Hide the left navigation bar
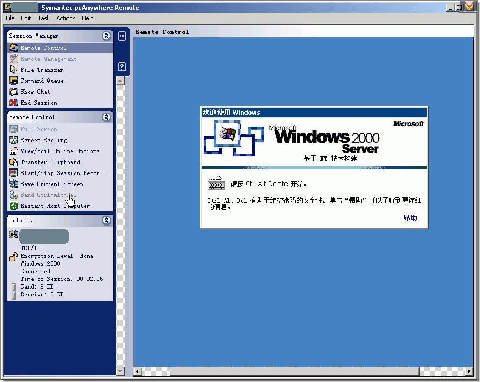Screen dimensions: 480x382 pos(122,36)
